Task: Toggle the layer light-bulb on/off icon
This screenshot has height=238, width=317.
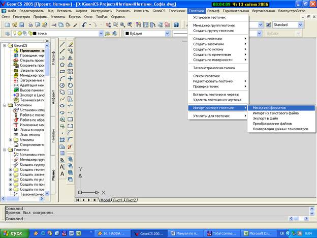Action: click(15, 34)
